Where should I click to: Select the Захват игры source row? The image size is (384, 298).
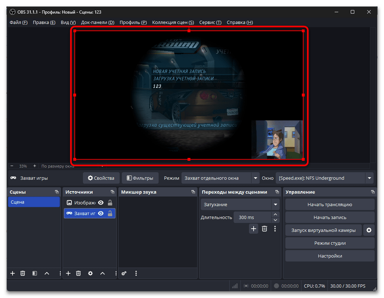click(x=90, y=213)
